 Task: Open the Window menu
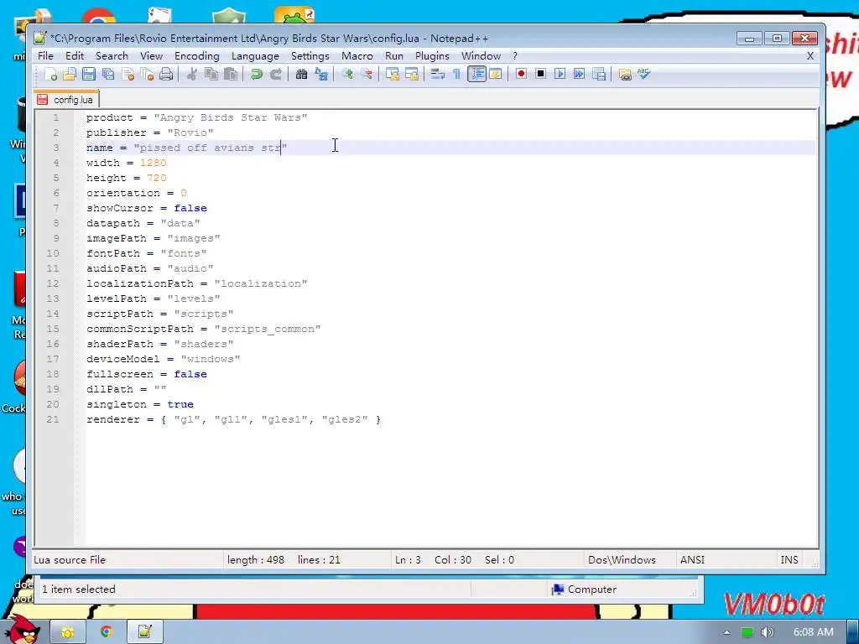point(481,56)
